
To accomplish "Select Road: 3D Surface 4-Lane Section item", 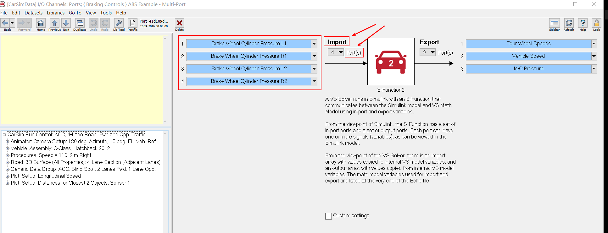I will coord(86,162).
